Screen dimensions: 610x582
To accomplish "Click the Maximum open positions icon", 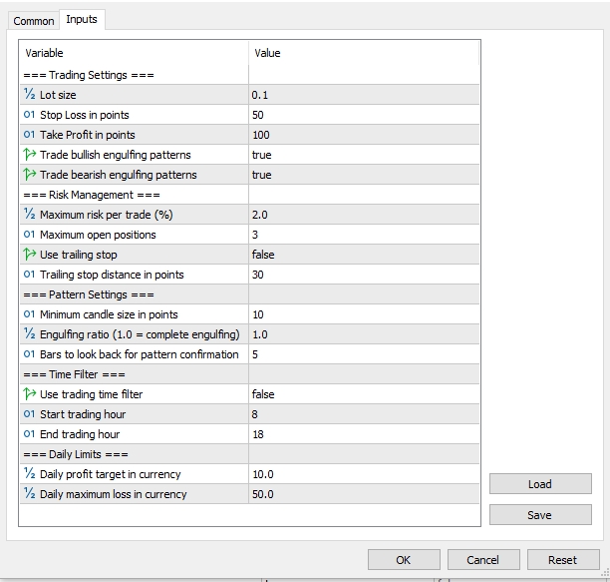I will (x=30, y=235).
